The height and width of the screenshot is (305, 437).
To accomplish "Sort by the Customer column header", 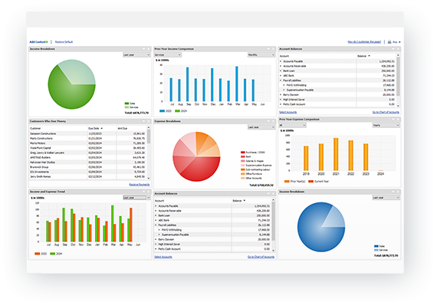I will [x=35, y=129].
